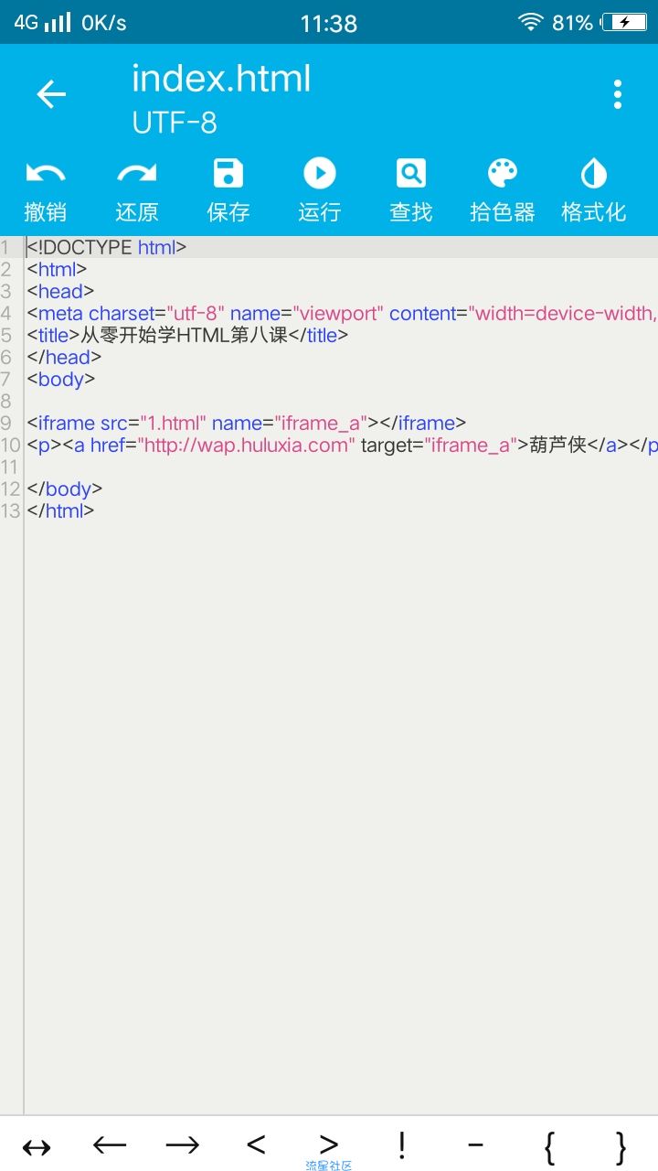This screenshot has height=1171, width=658.
Task: Tap the Wi-Fi status icon
Action: (x=530, y=22)
